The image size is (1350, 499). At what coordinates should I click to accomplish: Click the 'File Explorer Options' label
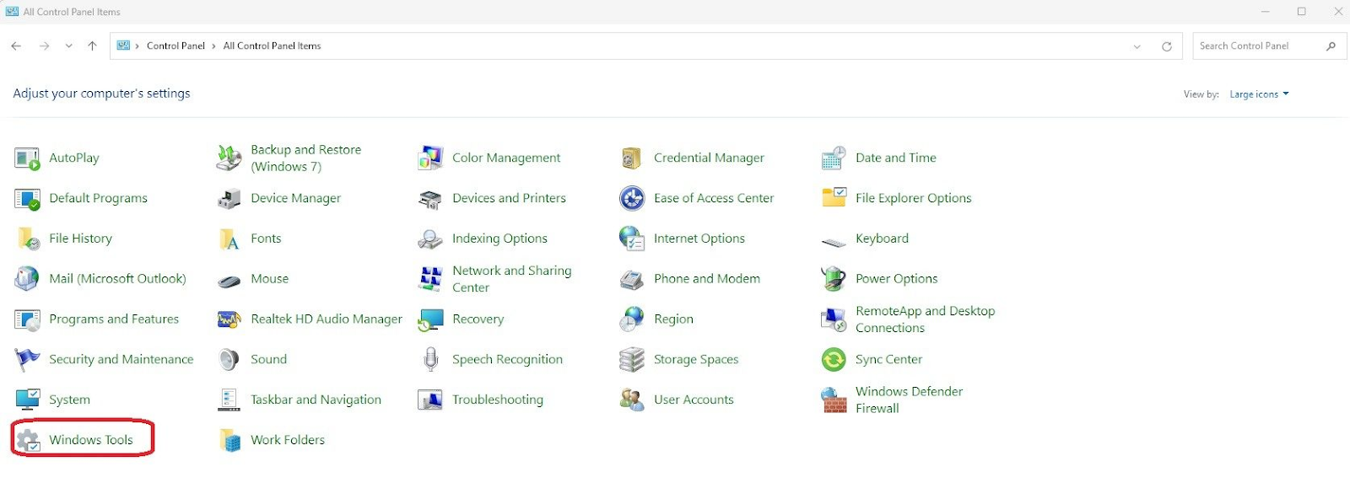(x=914, y=198)
